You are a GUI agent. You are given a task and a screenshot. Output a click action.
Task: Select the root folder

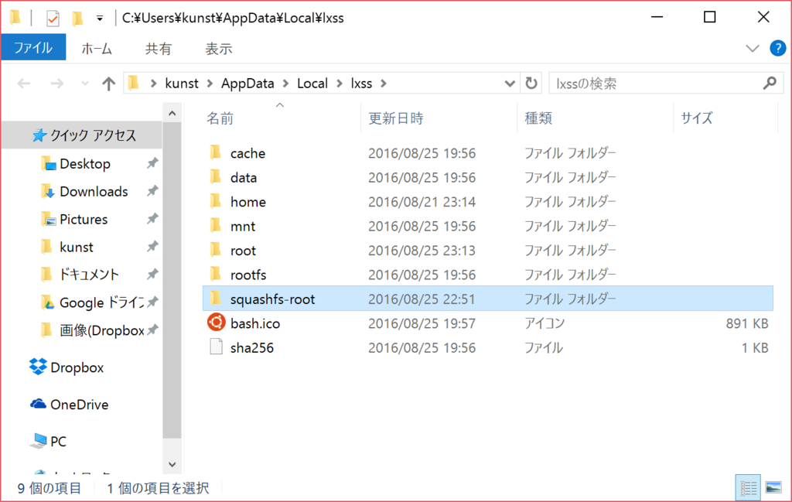487,250
